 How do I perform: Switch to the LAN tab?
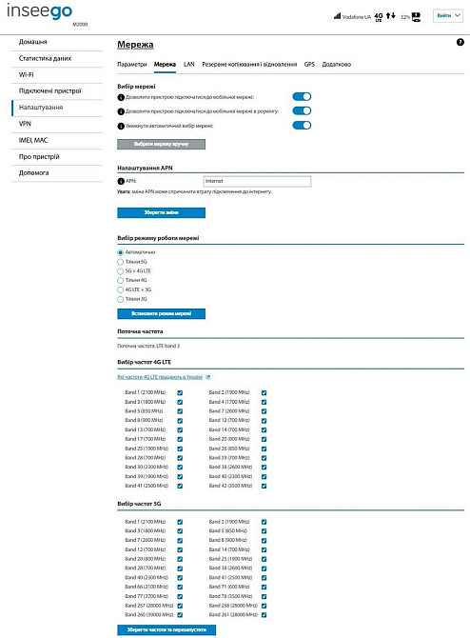click(189, 65)
